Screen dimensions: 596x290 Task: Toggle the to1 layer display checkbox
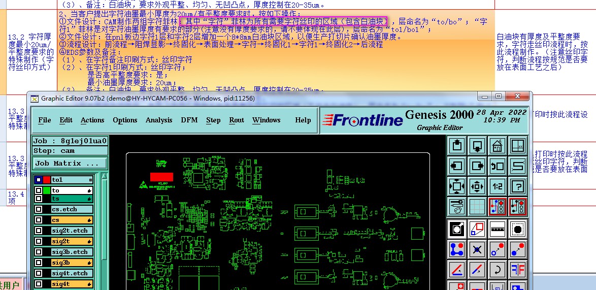39,180
